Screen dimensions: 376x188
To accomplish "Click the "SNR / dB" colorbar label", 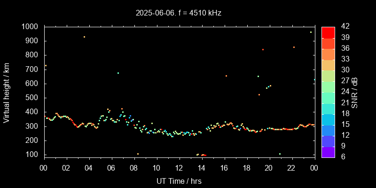I will click(x=355, y=92).
